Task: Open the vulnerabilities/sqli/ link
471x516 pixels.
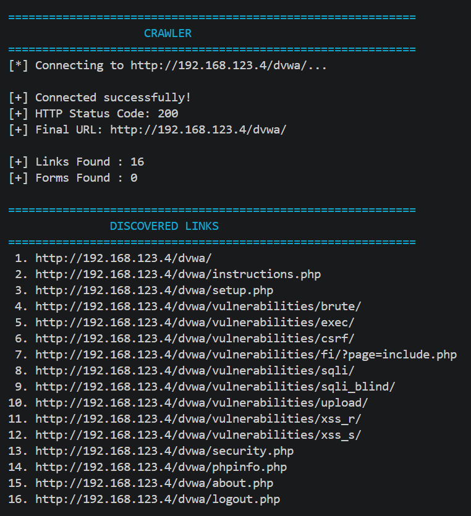Action: tap(195, 371)
